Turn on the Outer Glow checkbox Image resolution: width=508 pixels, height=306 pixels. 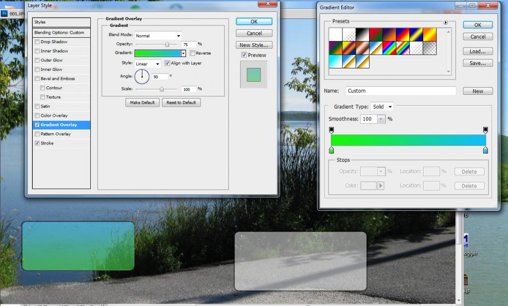coord(37,60)
